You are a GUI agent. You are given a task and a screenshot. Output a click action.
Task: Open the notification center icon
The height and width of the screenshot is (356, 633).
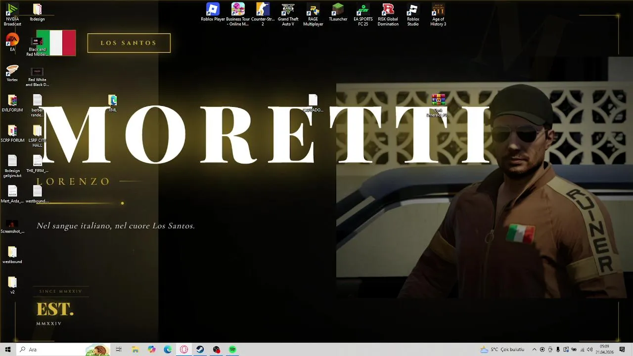[622, 350]
